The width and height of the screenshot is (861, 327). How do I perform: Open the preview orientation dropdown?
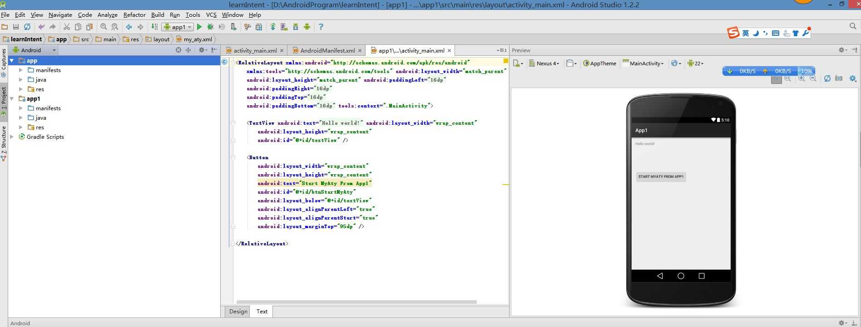571,63
